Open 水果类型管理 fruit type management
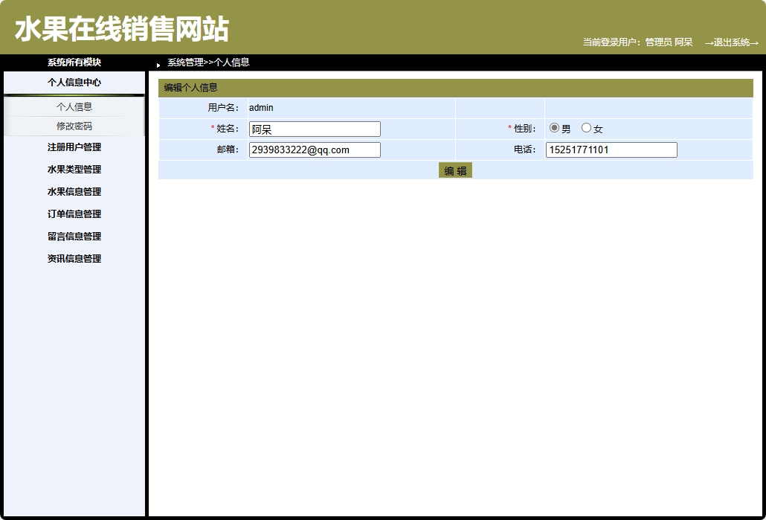766x520 pixels. 74,169
